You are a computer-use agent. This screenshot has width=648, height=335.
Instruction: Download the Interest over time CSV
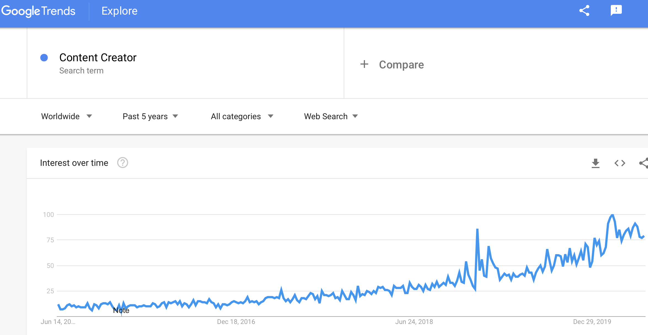pos(596,163)
